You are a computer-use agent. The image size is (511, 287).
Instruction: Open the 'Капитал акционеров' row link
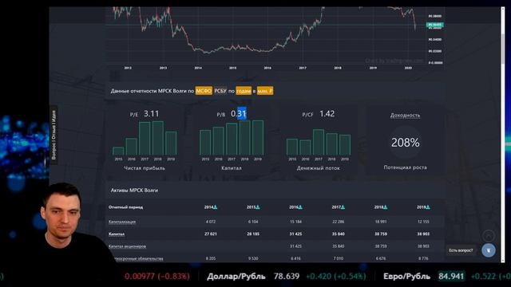coord(127,246)
